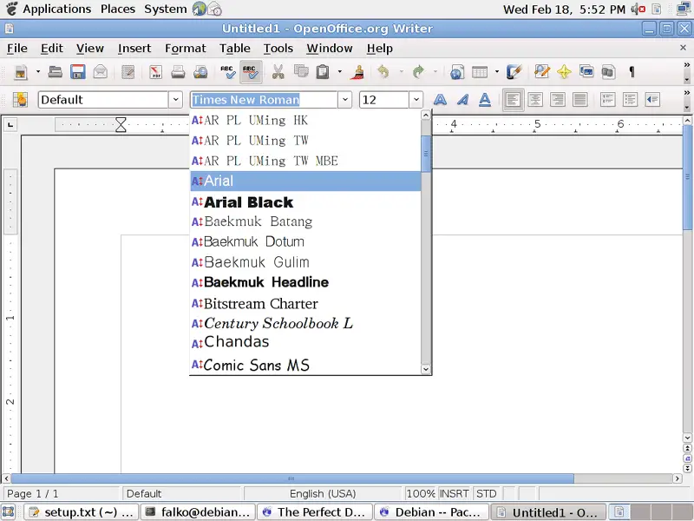694x521 pixels.
Task: Expand standard toolbar overflow chevron
Action: [686, 65]
